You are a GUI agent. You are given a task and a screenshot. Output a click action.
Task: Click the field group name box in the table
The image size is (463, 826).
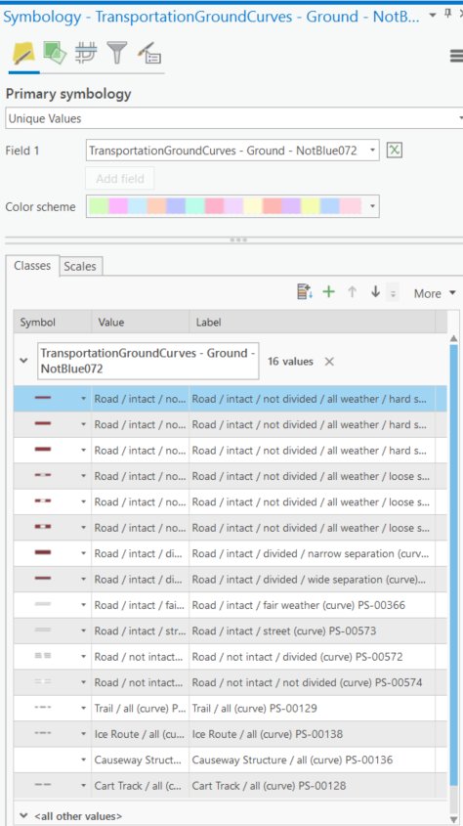click(147, 362)
